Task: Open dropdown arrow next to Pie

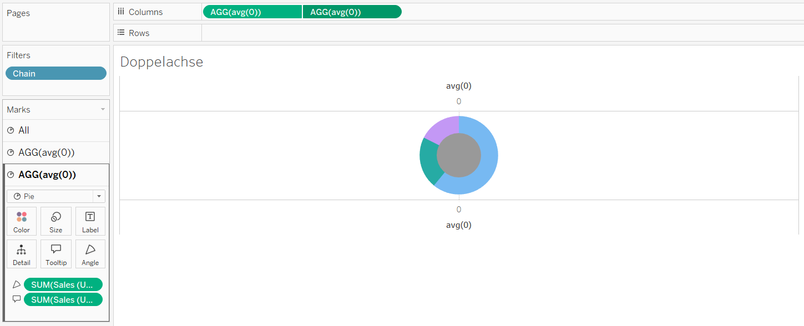Action: 99,196
